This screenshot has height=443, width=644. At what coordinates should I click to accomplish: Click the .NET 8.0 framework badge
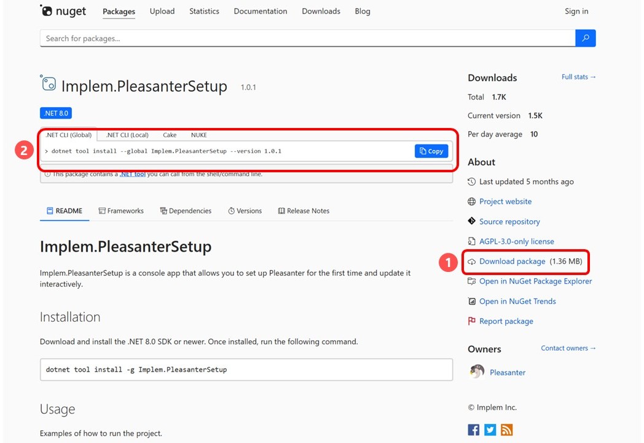coord(56,113)
